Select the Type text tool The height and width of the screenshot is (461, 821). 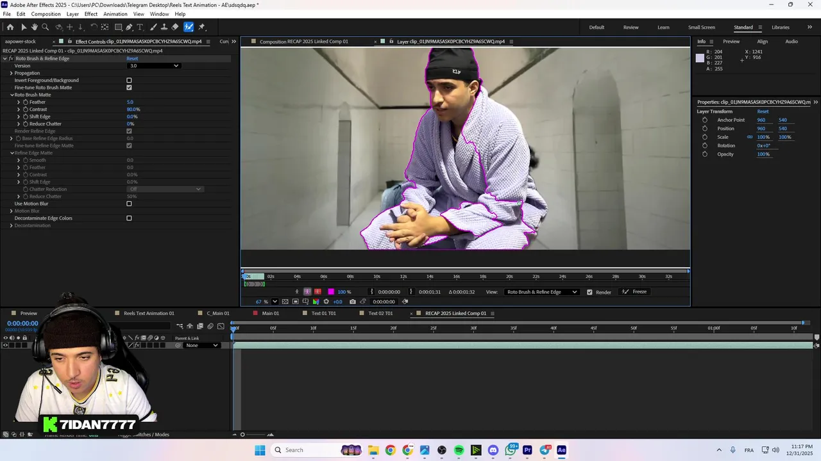[x=140, y=27]
